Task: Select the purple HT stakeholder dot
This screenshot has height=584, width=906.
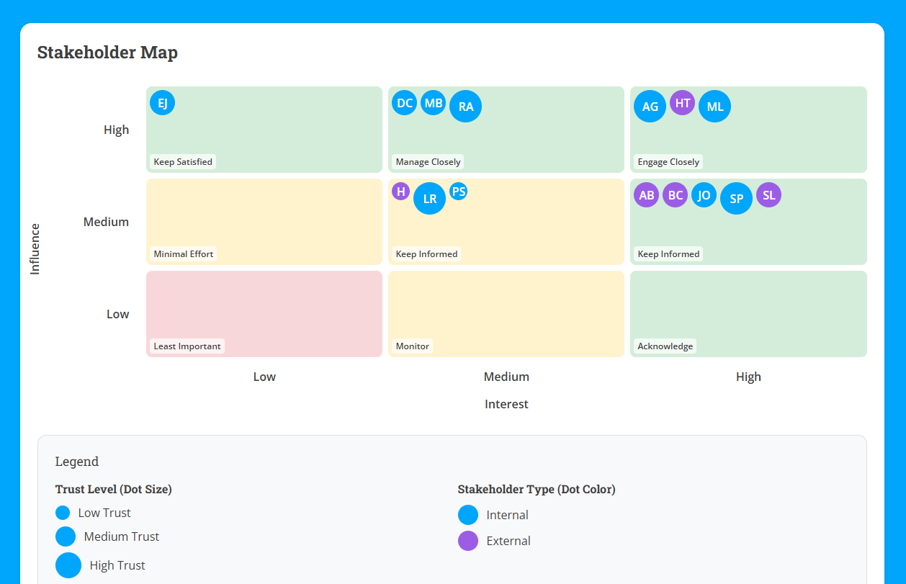Action: click(682, 103)
